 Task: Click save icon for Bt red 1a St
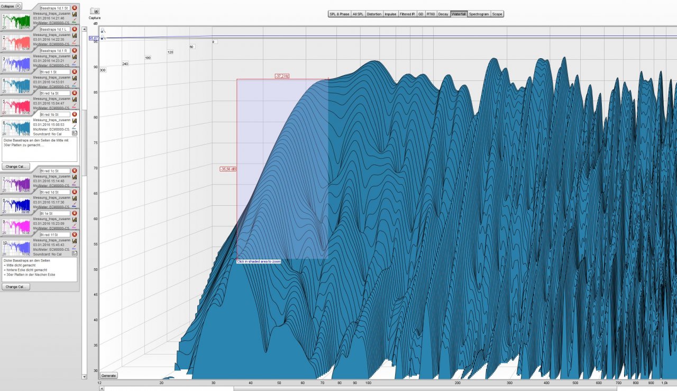coord(75,99)
